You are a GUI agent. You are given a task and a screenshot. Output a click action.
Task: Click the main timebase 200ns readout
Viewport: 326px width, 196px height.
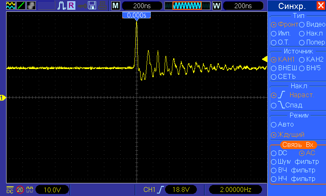[142, 6]
